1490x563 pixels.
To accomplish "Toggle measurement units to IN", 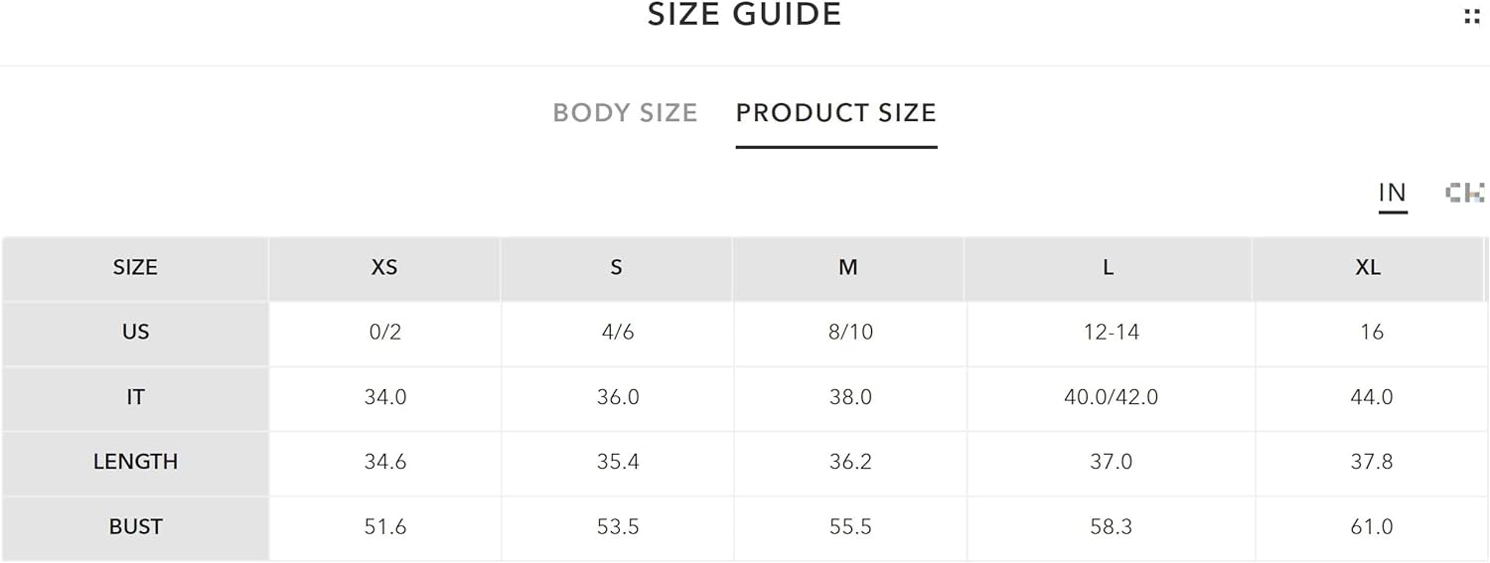I will 1393,193.
